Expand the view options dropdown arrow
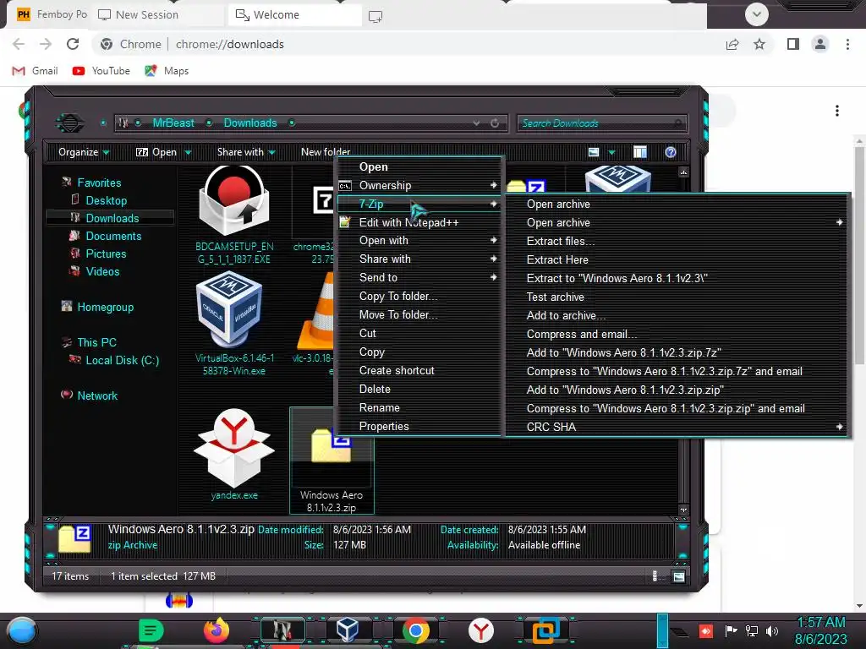Screen dimensions: 866x649 (x=611, y=152)
